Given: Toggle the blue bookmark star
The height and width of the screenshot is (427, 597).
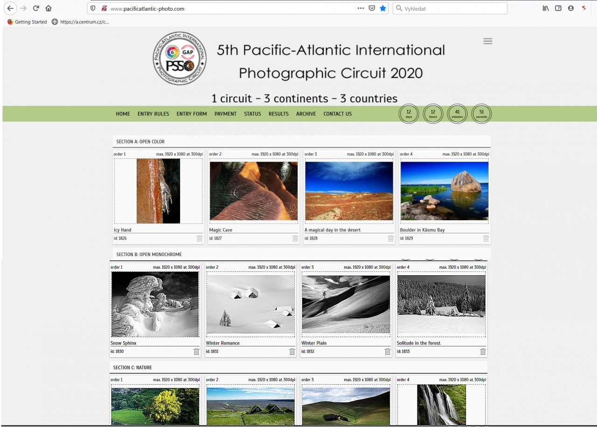Looking at the screenshot, I should 383,8.
